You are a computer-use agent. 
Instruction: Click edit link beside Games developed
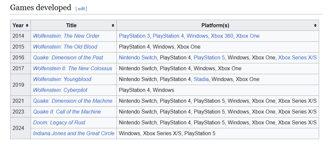[x=81, y=9]
